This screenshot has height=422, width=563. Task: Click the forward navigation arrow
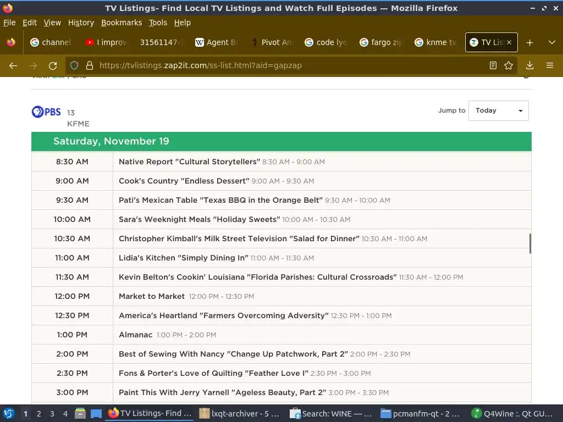(33, 66)
